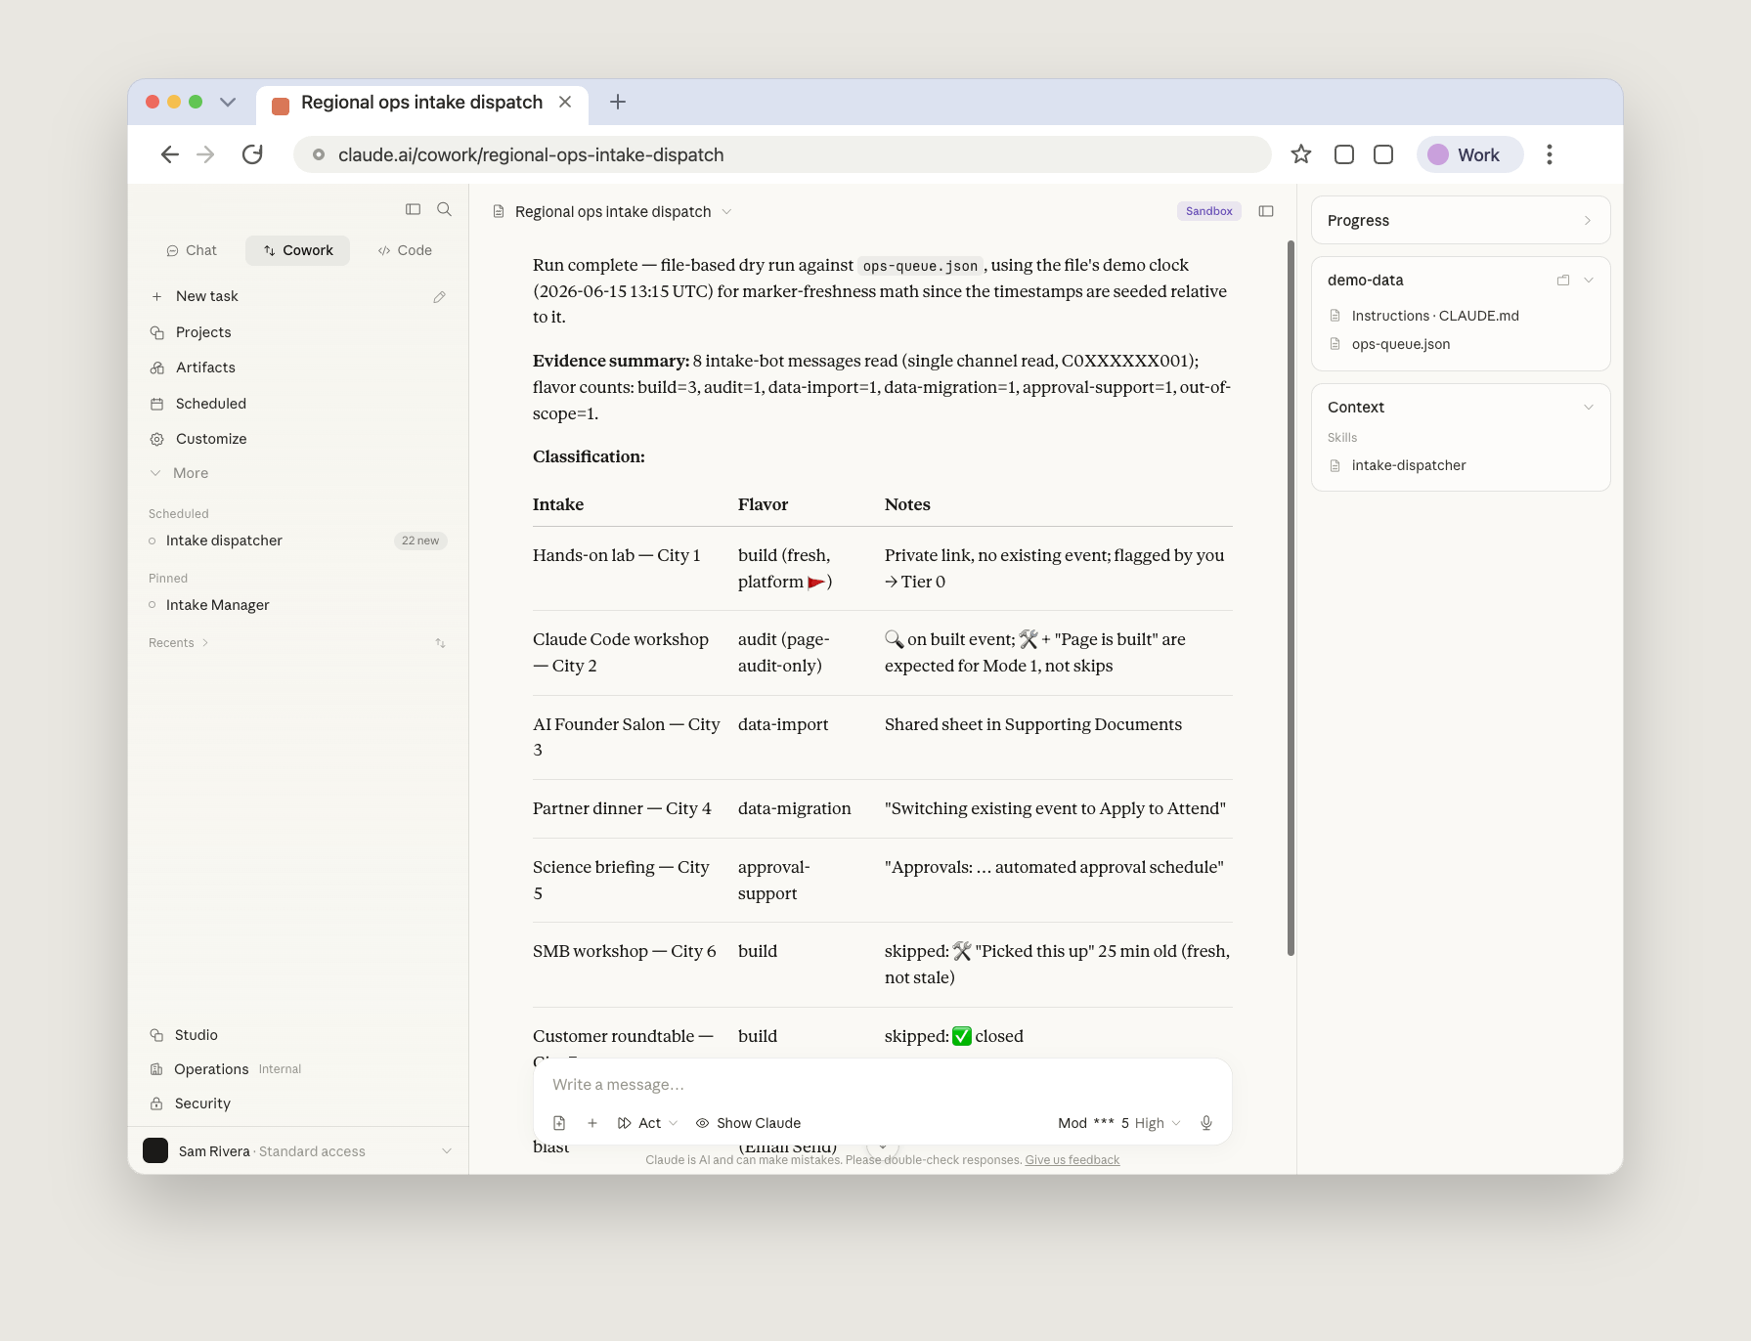The image size is (1751, 1341).
Task: Click the sort icon beside Recents
Action: click(x=441, y=643)
